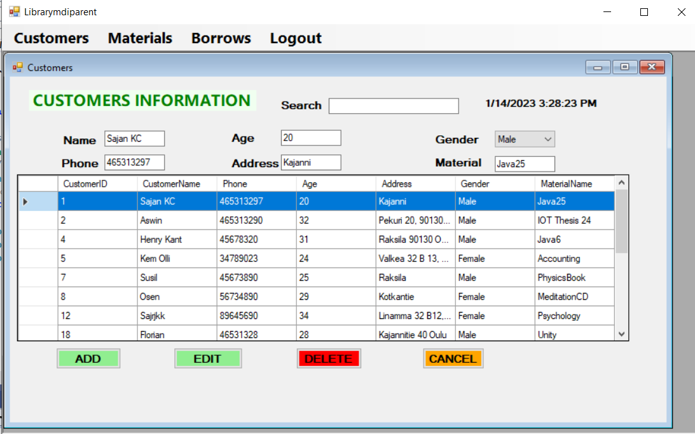
Task: Click the Phone column header
Action: (256, 184)
